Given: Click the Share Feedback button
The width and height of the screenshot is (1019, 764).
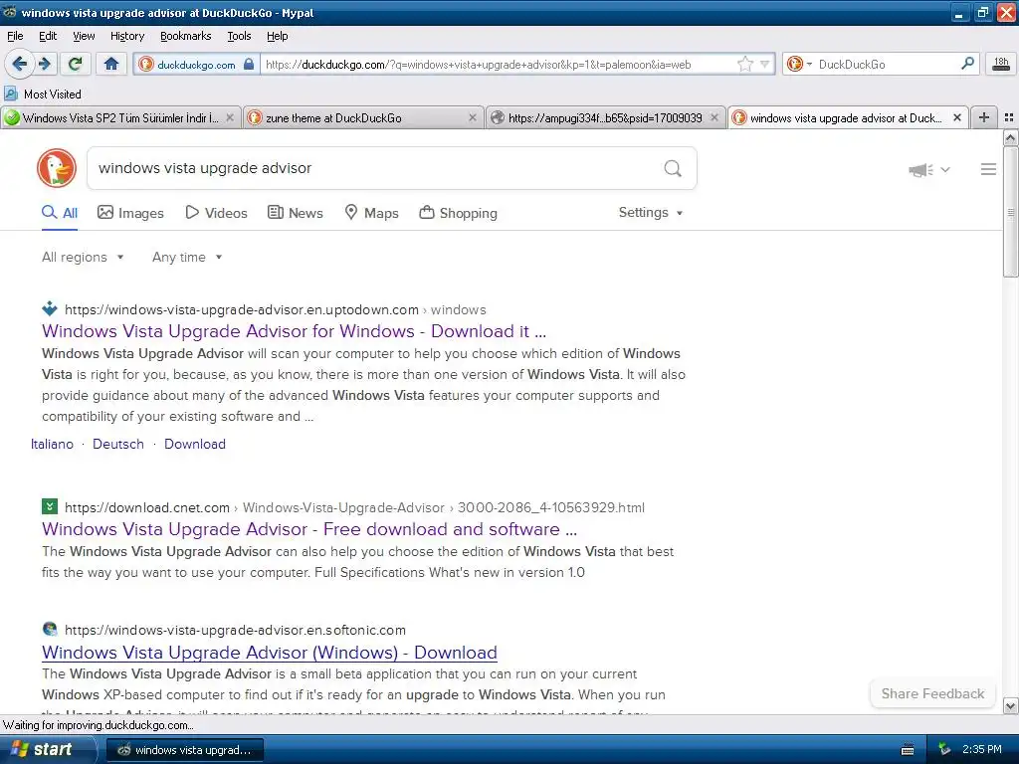Looking at the screenshot, I should coord(932,693).
